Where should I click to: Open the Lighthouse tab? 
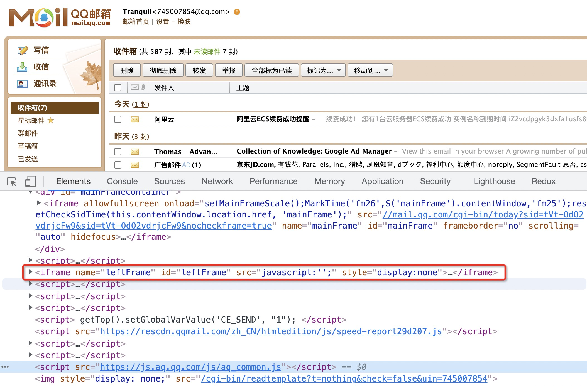[x=494, y=181]
